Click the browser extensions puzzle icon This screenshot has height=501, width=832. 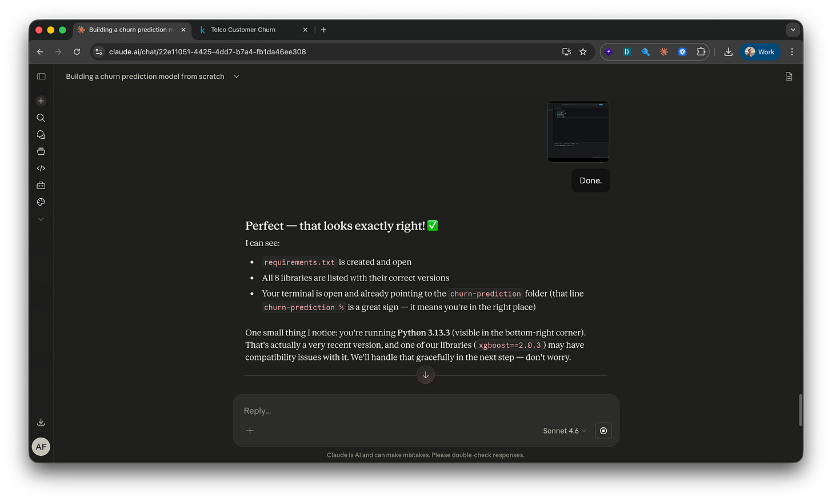(x=701, y=51)
